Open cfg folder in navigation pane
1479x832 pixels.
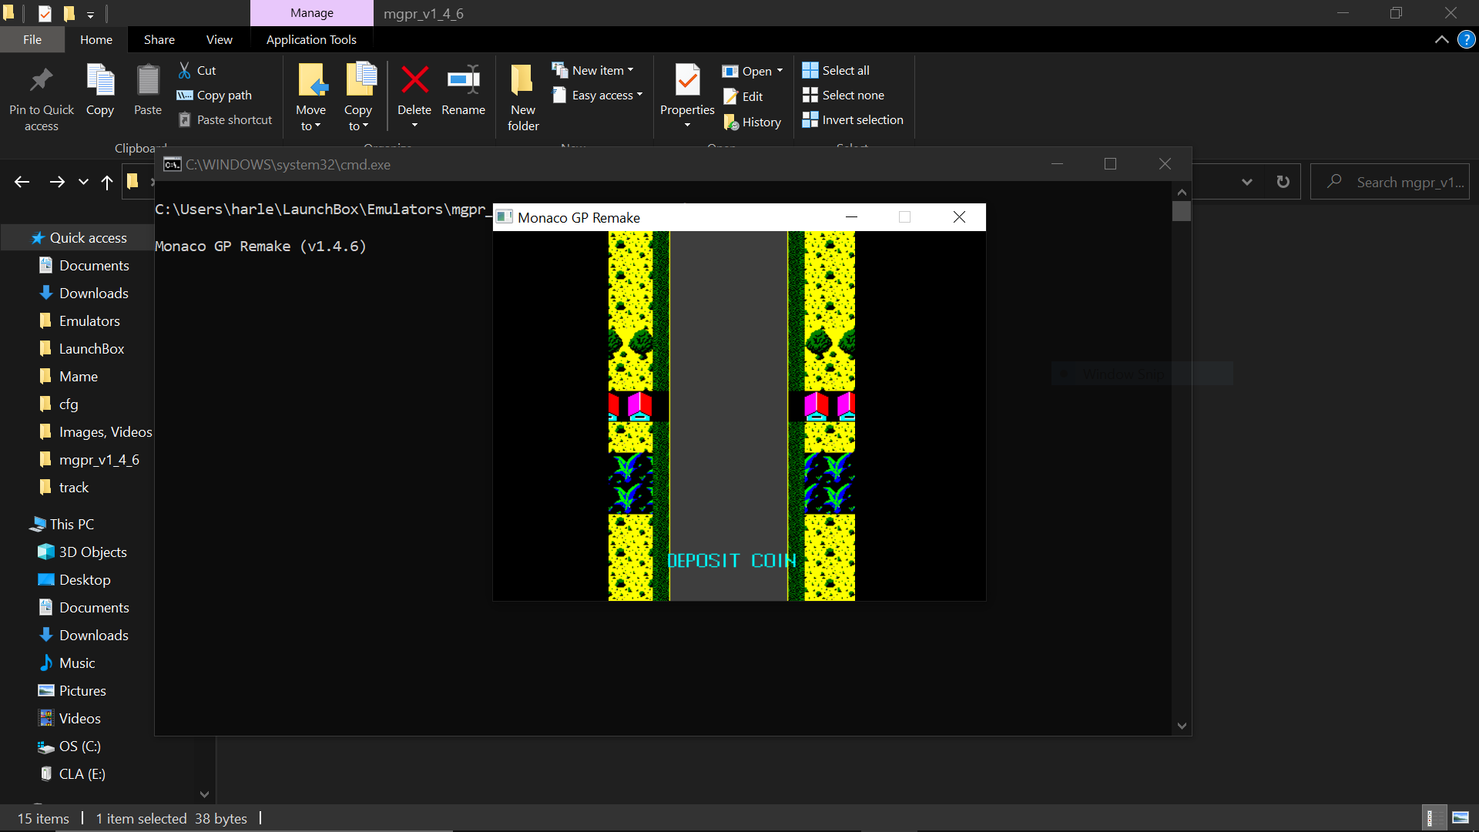(69, 404)
